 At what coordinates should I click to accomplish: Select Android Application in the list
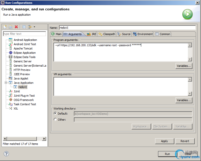click(x=25, y=40)
